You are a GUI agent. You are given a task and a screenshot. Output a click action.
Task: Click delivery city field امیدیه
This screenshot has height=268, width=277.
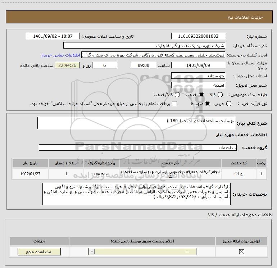click(198, 85)
